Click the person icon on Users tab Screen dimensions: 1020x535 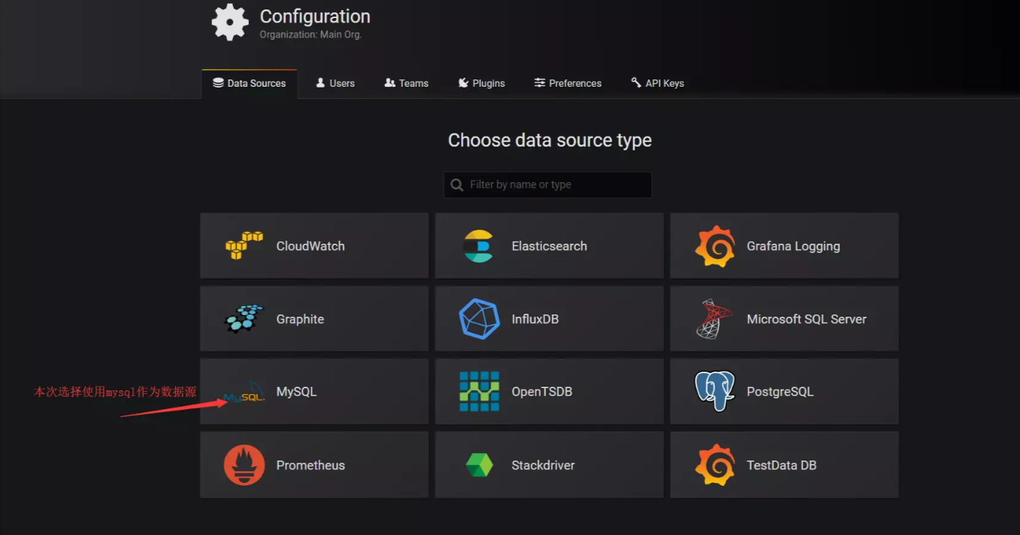point(320,83)
